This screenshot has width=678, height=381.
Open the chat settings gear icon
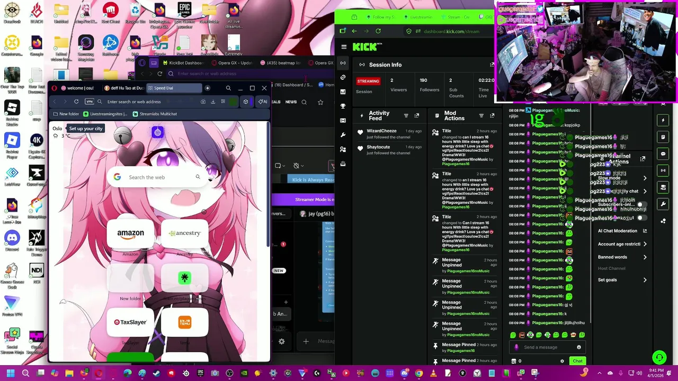pos(562,361)
